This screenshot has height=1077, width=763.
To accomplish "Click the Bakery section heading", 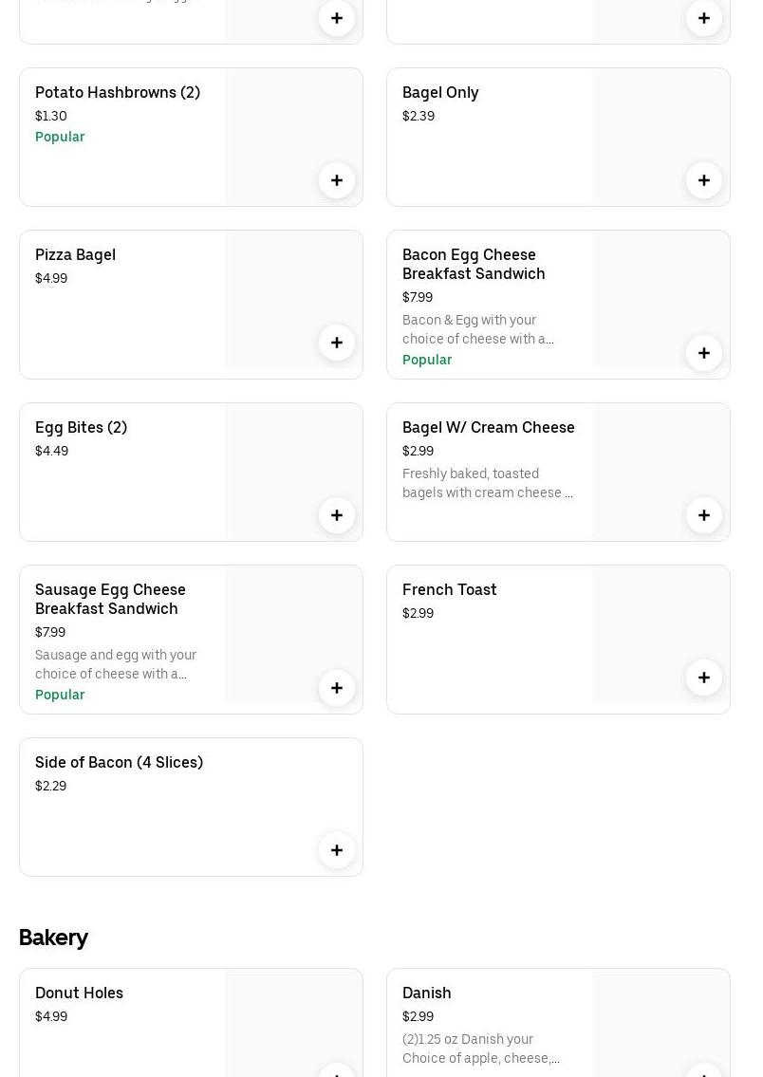I will tap(53, 938).
